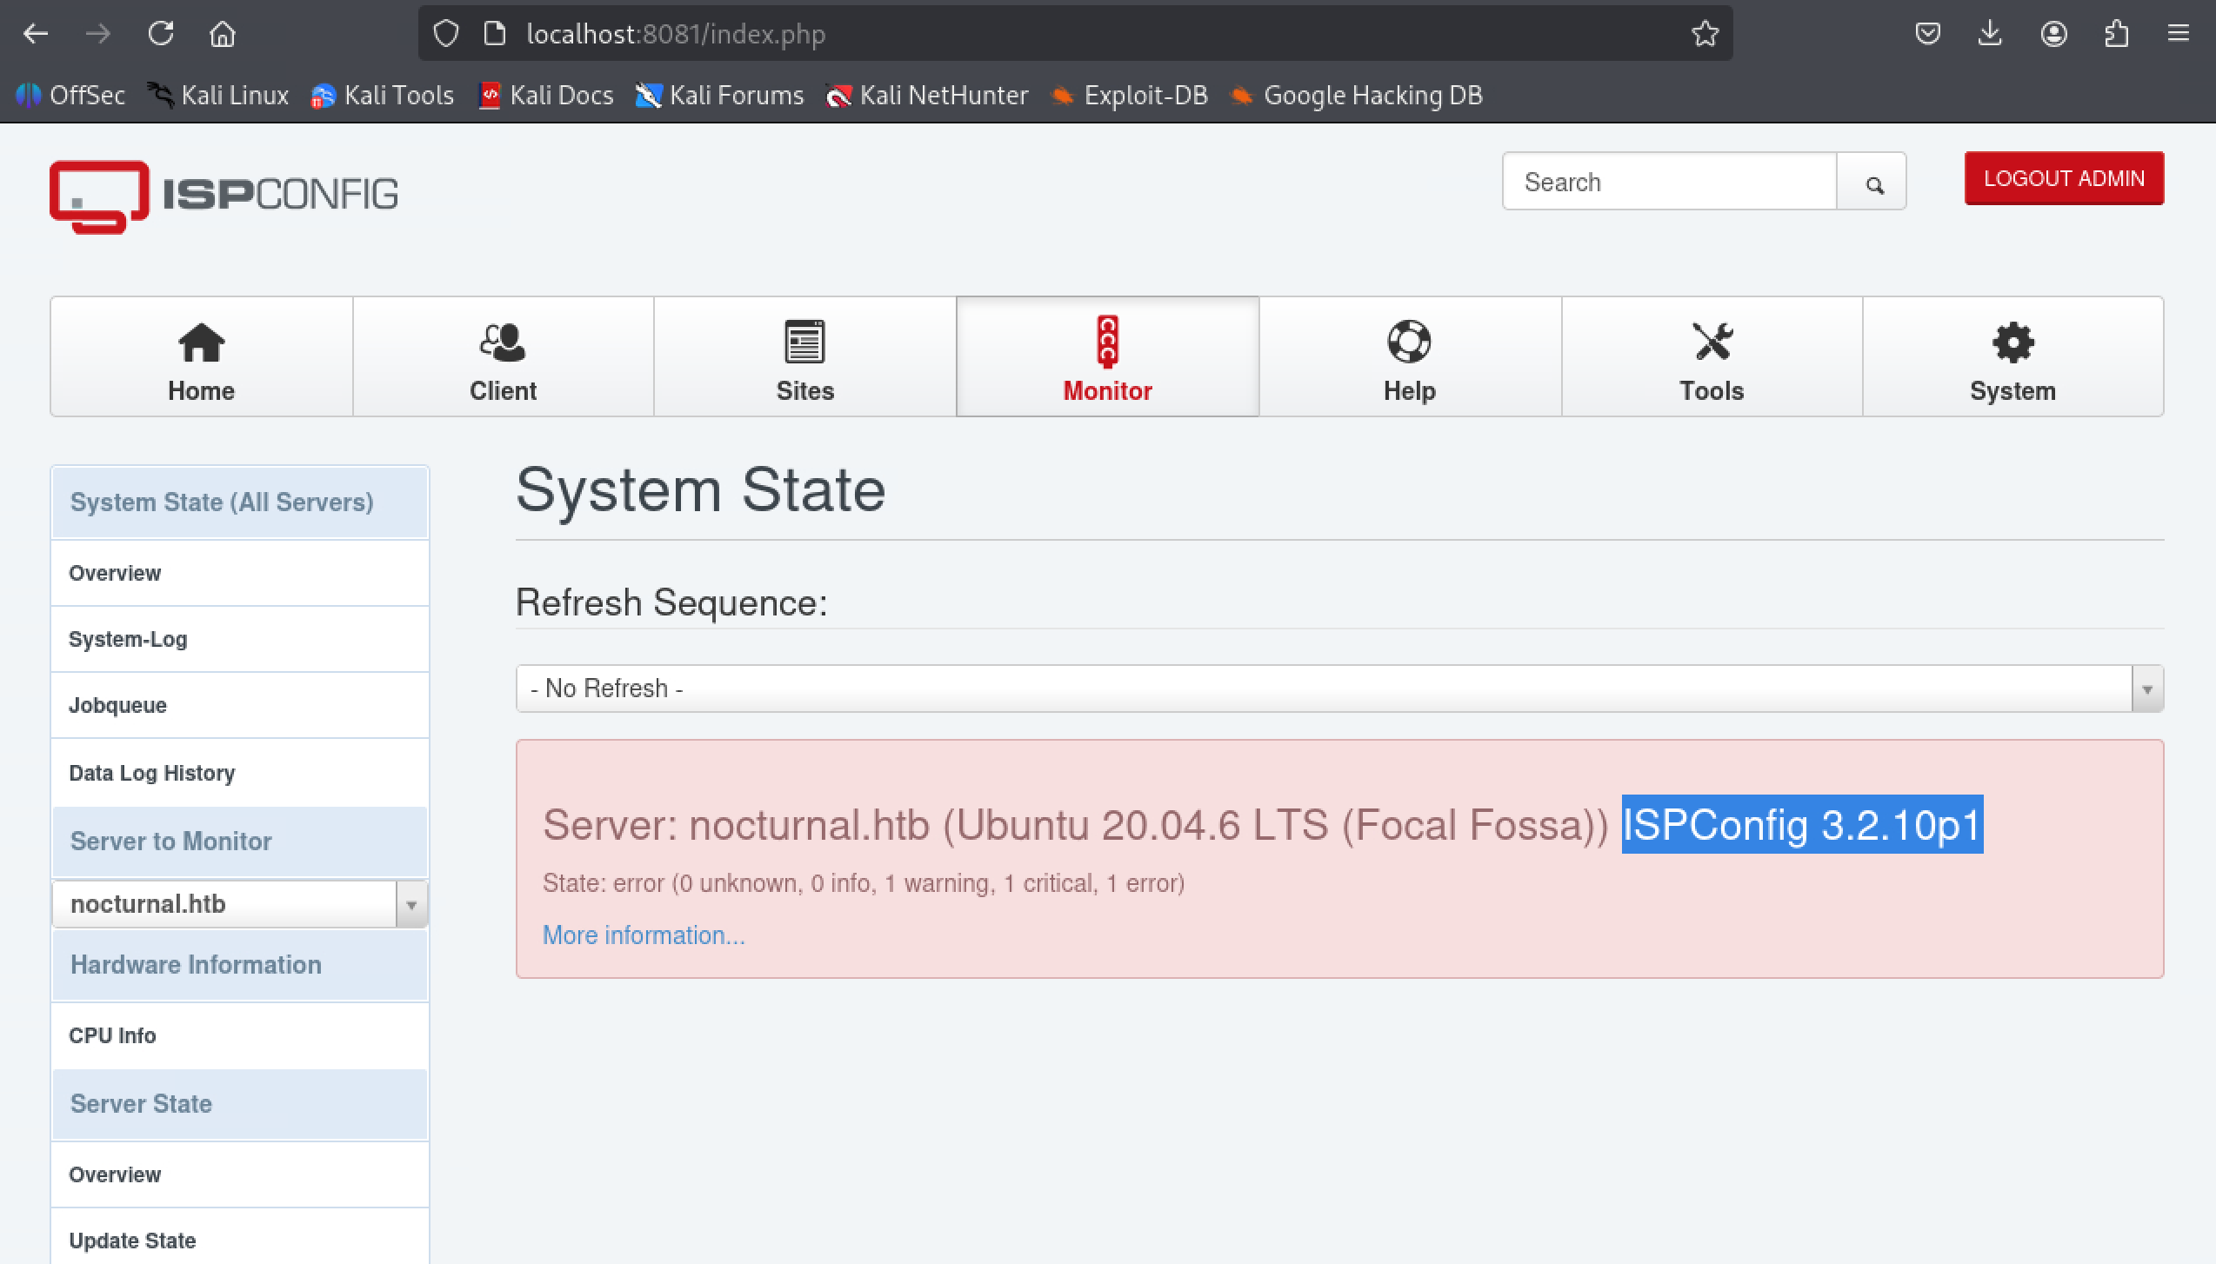
Task: Click the highlighted ISPConfig 3.2.10p1 text
Action: tap(1802, 824)
